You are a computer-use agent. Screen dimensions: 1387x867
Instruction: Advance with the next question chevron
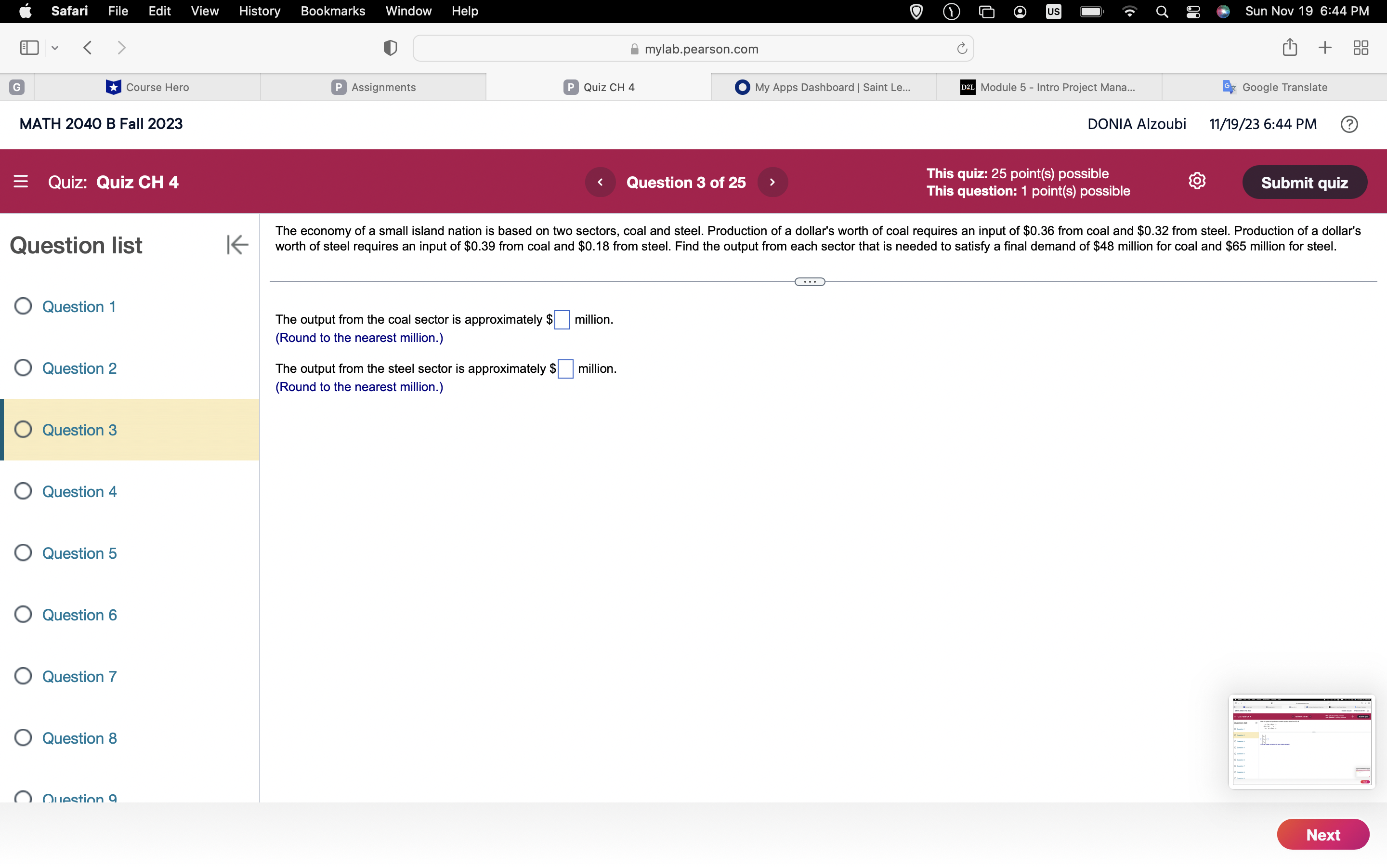coord(772,183)
